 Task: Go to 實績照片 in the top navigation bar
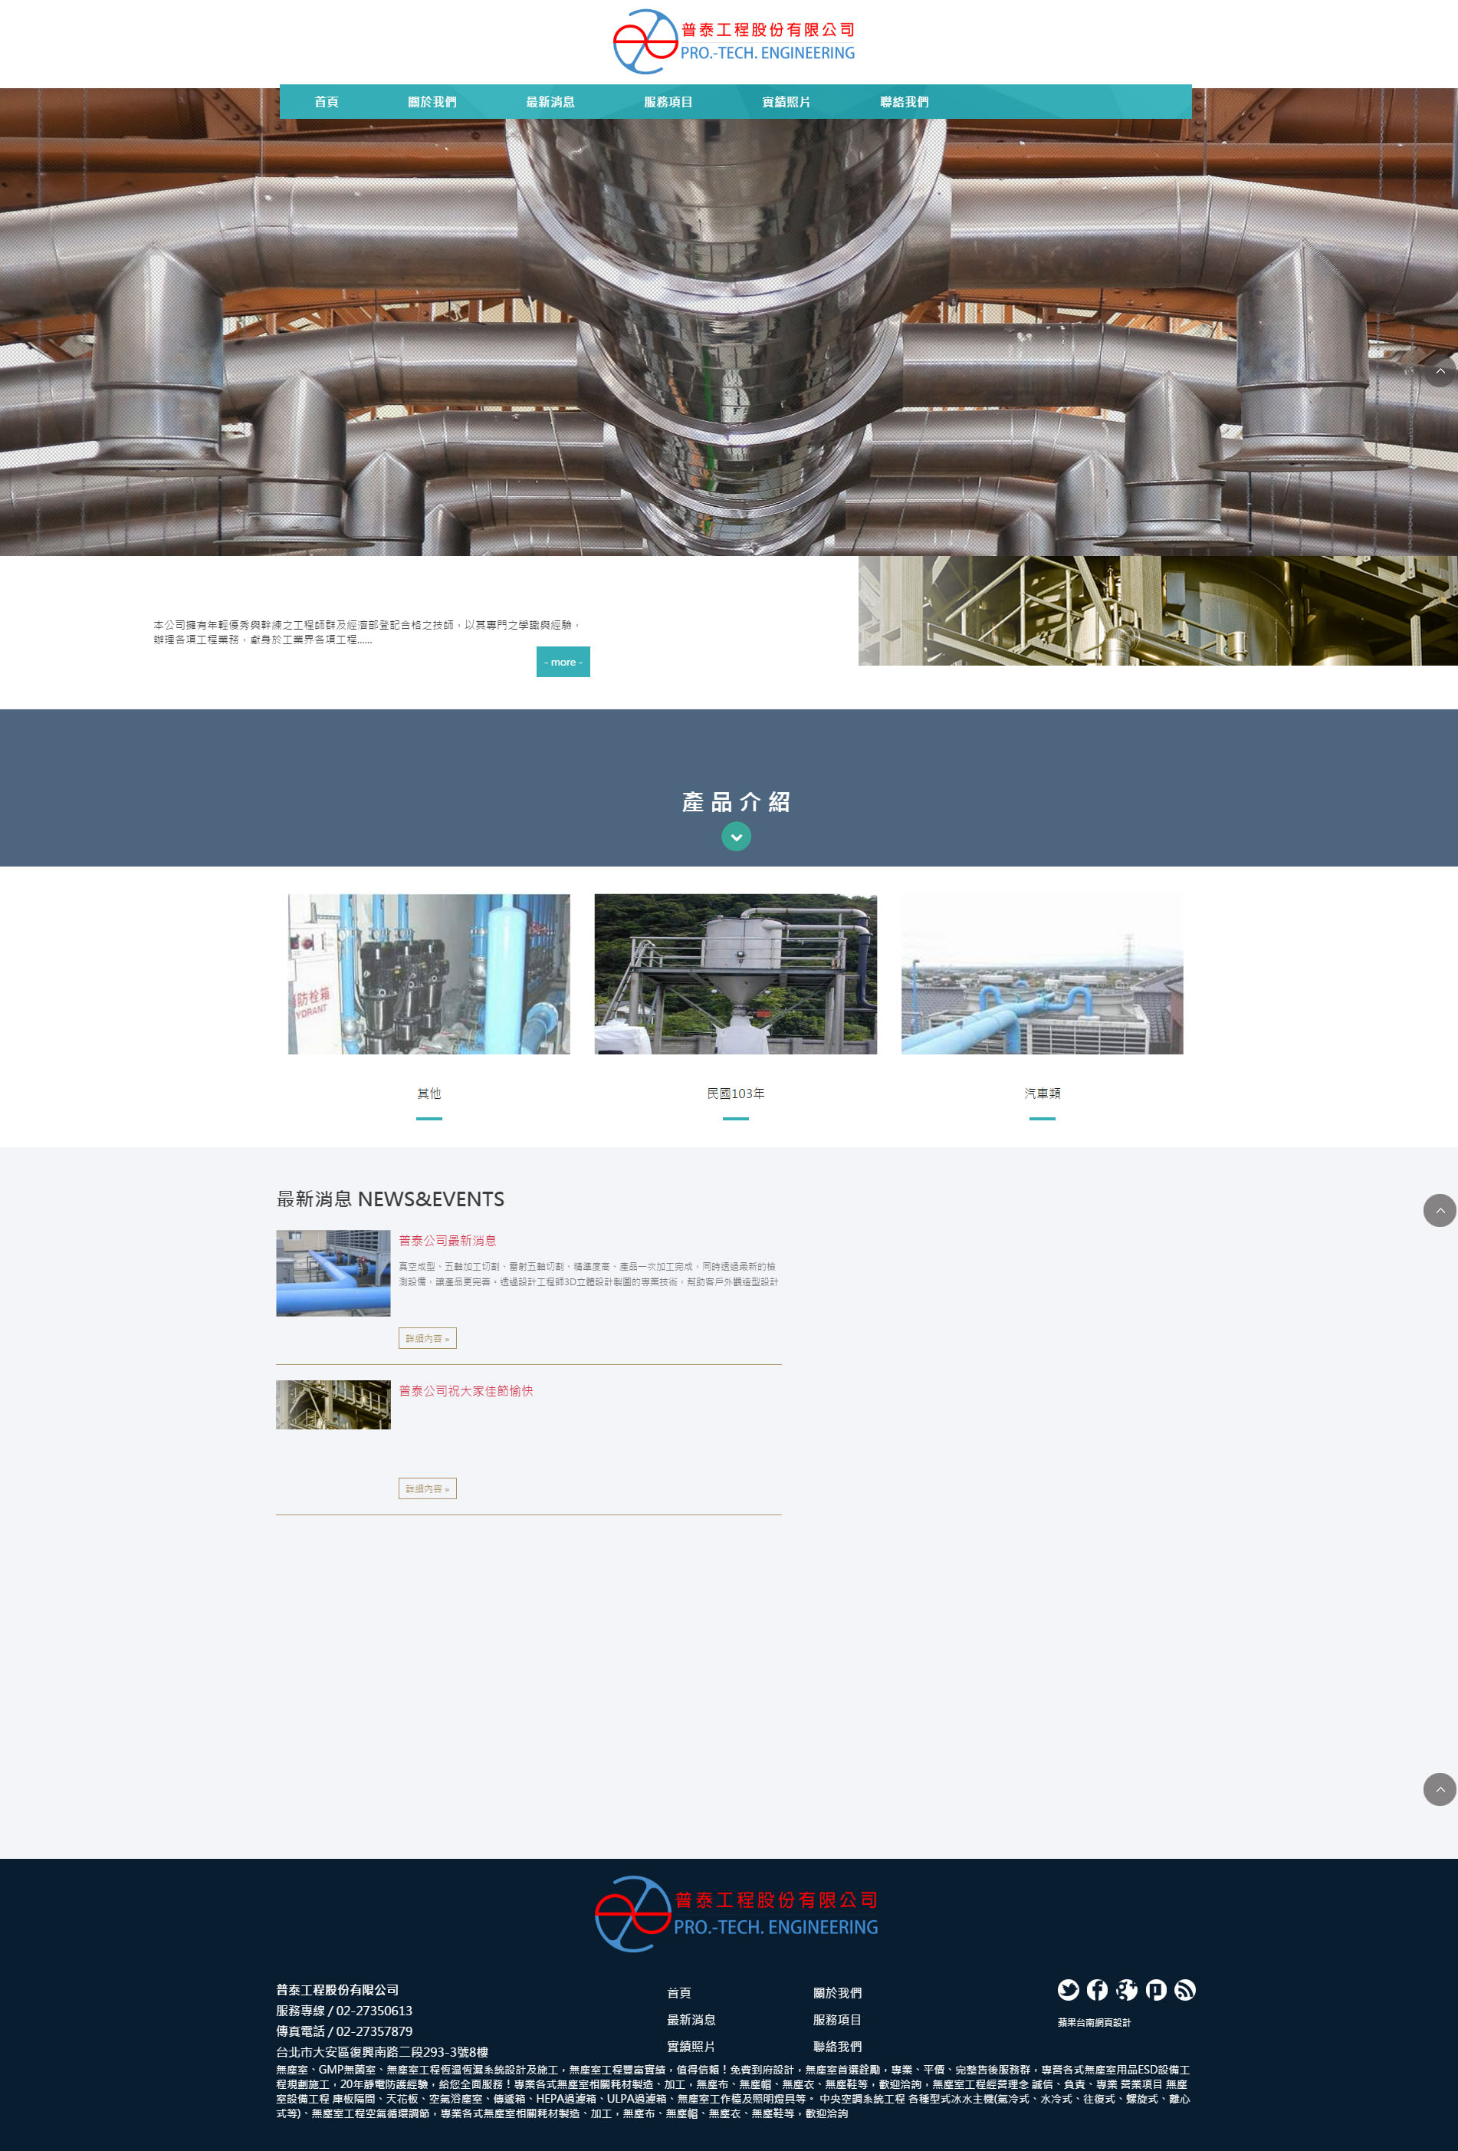786,102
